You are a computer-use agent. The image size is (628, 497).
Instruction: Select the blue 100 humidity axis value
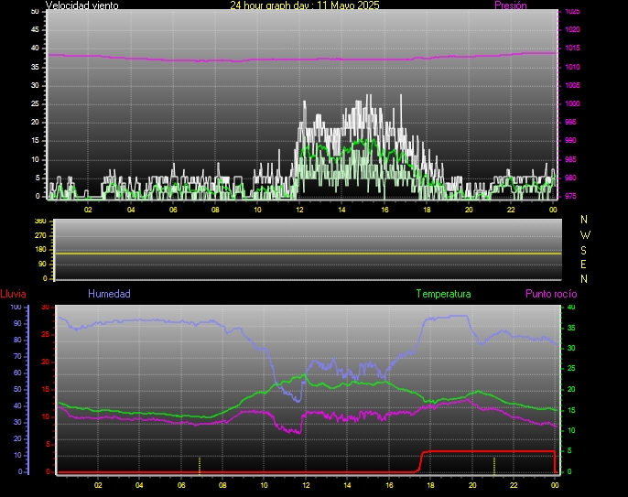coord(16,308)
